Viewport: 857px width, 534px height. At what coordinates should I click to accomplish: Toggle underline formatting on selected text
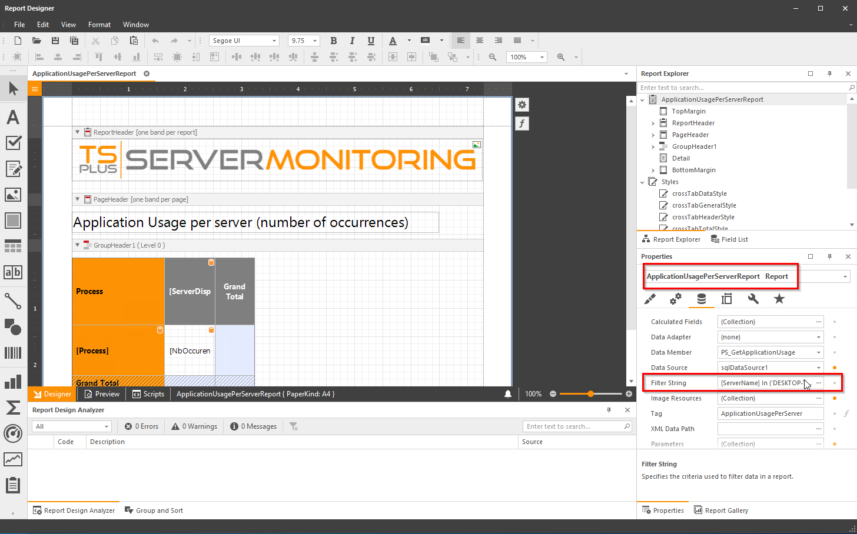[x=371, y=41]
